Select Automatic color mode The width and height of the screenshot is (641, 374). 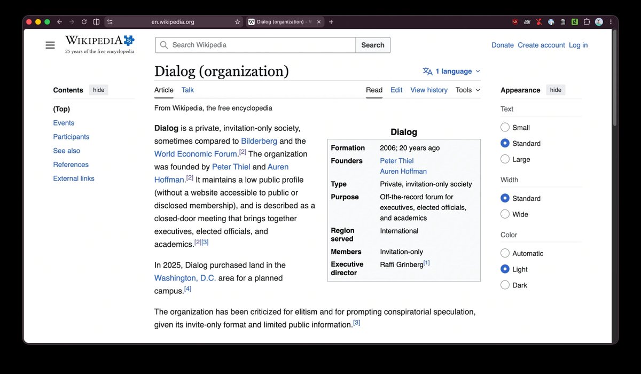click(505, 253)
